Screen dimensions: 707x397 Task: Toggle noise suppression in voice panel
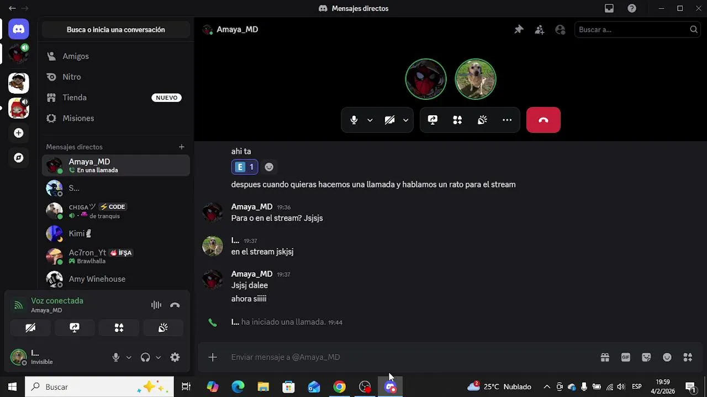pyautogui.click(x=156, y=305)
